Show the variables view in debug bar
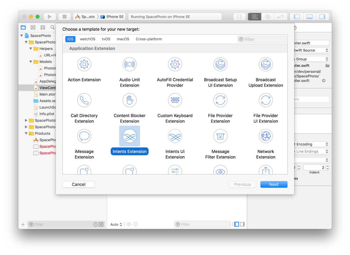This screenshot has width=350, height=255. point(237,224)
